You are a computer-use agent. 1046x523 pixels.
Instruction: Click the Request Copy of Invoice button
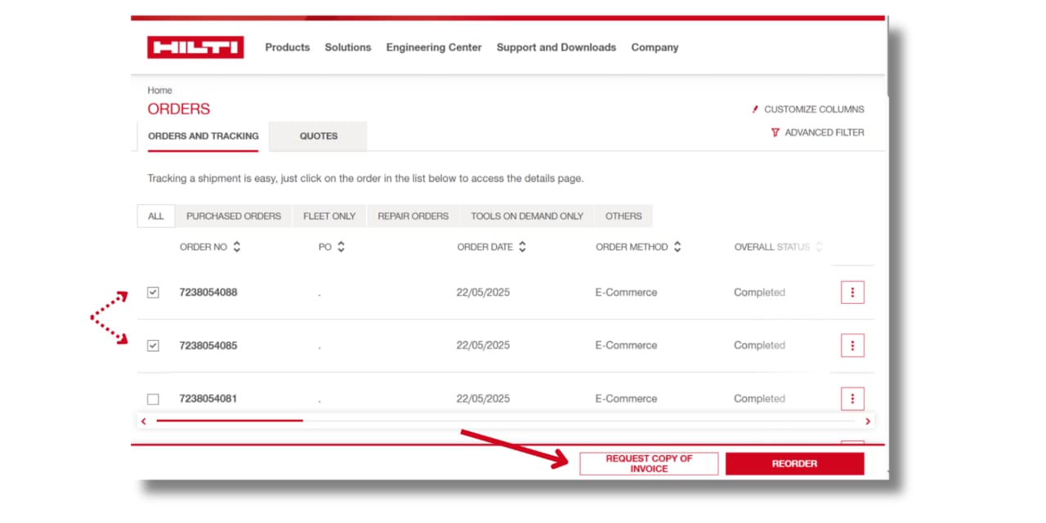point(649,463)
